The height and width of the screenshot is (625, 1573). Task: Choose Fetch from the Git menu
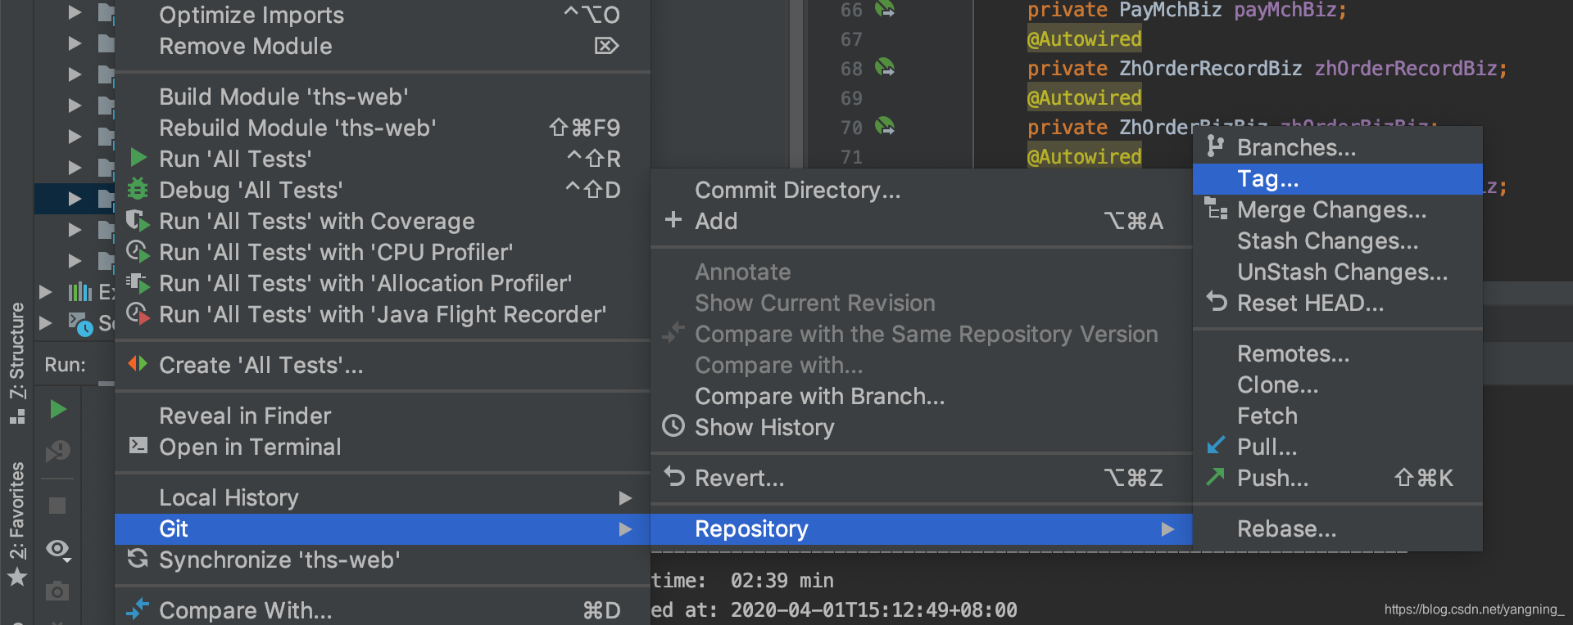[1337, 416]
